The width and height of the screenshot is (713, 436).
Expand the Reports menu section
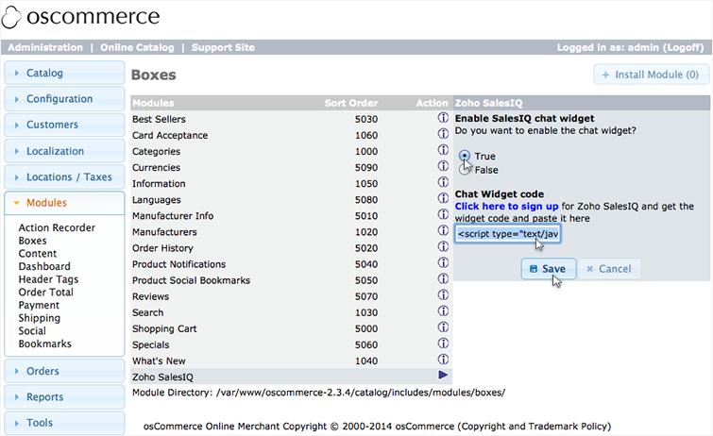click(x=64, y=397)
